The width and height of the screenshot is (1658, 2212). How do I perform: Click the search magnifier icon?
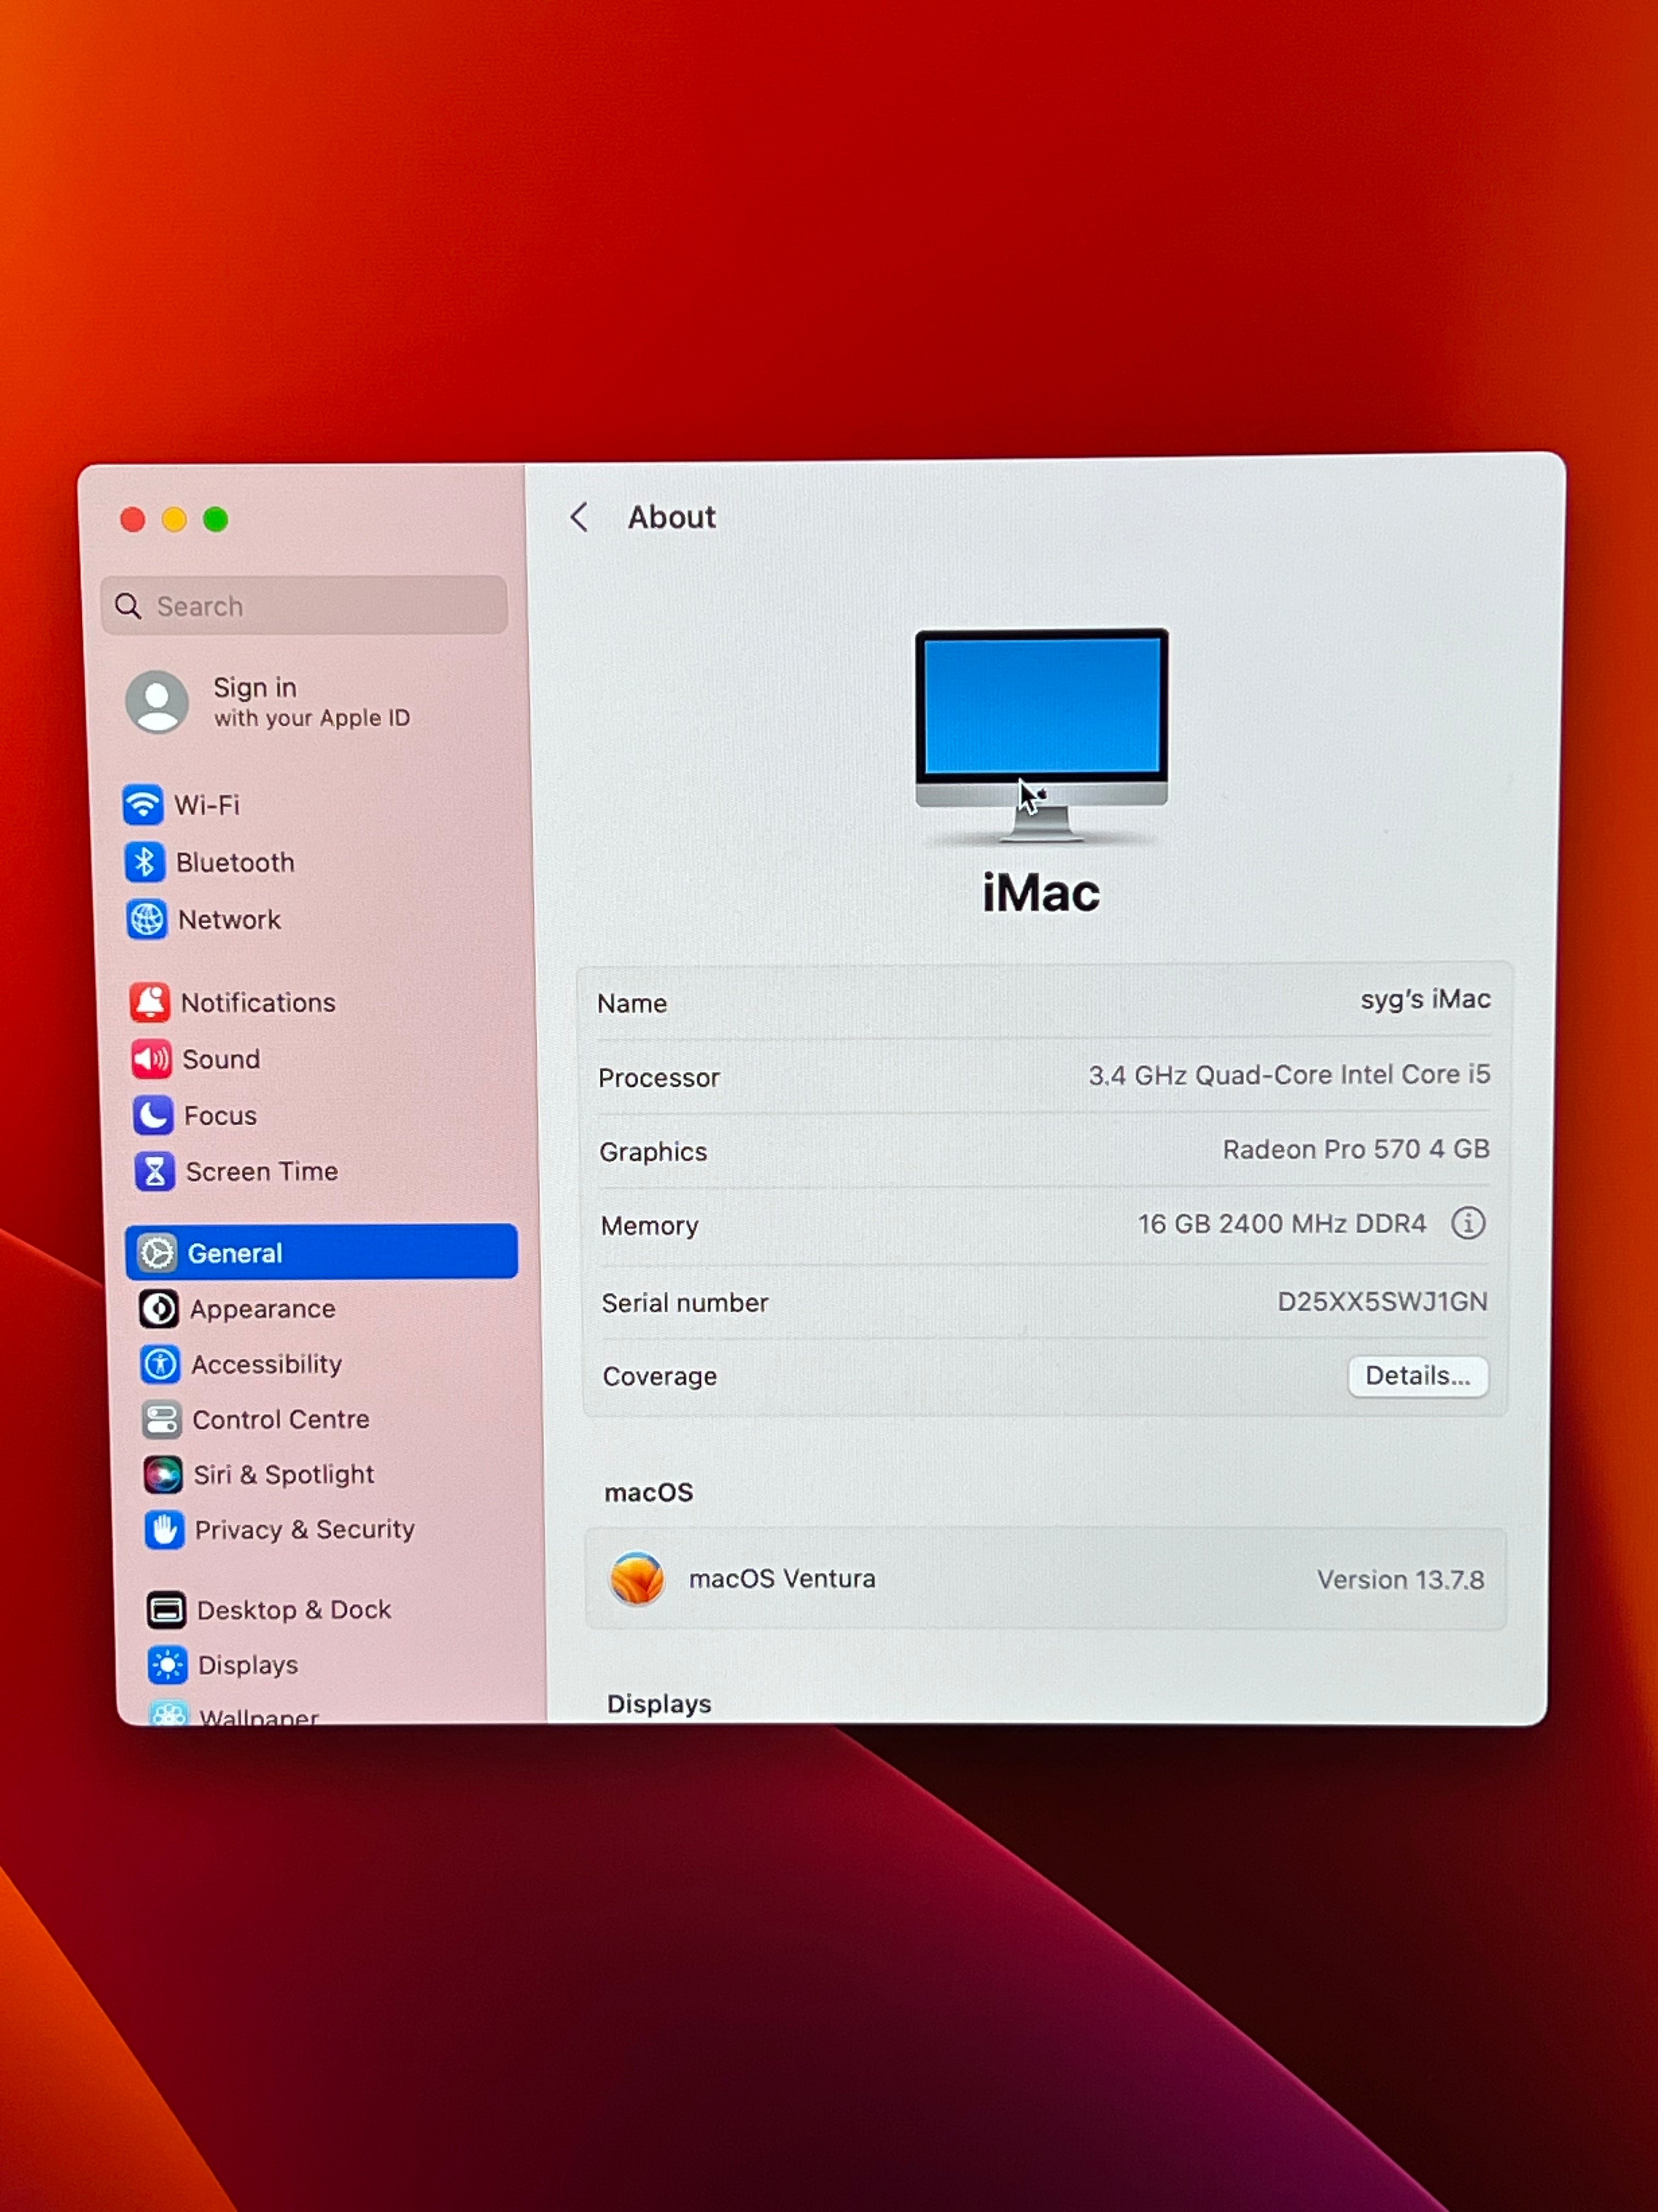tap(128, 605)
